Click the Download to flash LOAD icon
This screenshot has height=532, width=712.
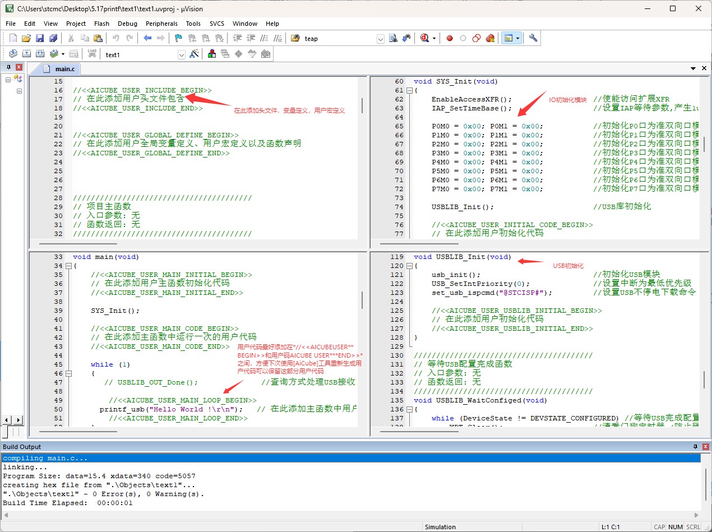[93, 54]
